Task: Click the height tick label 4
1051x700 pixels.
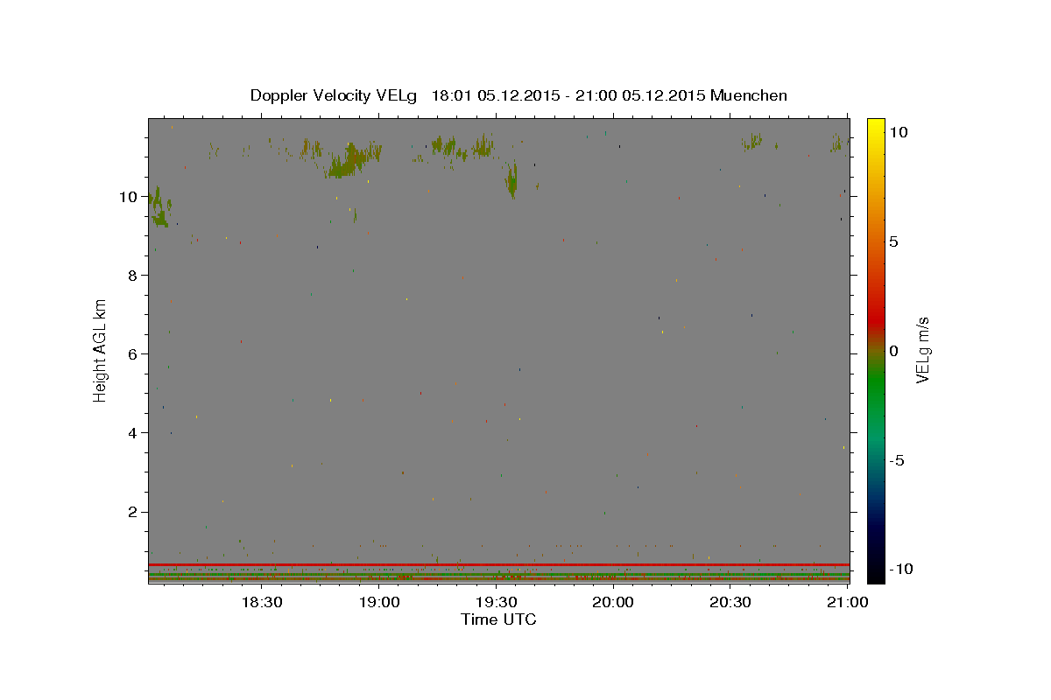Action: [131, 433]
